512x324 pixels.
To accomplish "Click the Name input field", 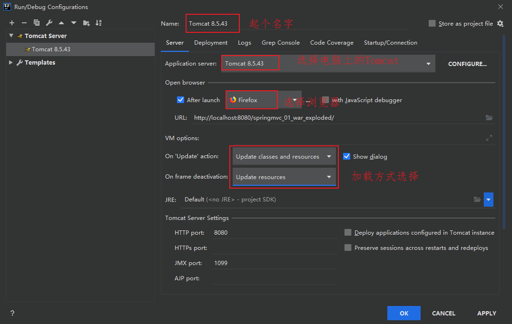I will (296, 23).
